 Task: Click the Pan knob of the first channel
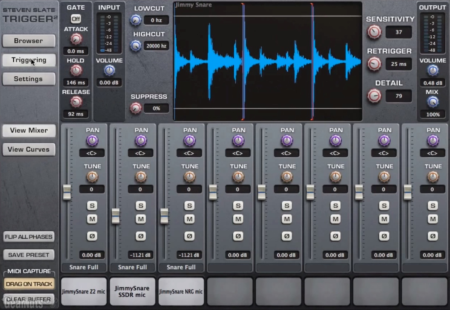pos(92,140)
